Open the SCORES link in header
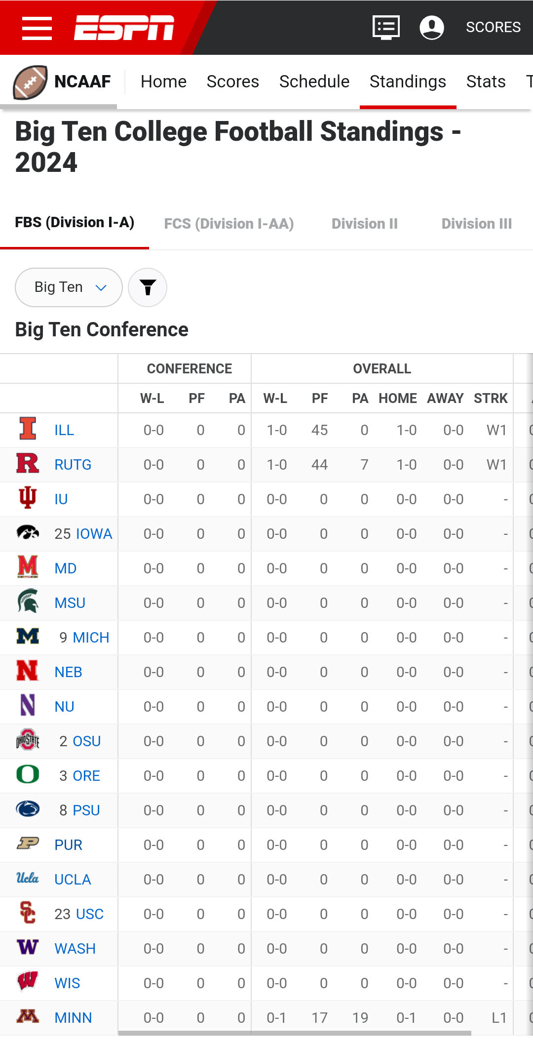This screenshot has width=533, height=1047. tap(493, 27)
